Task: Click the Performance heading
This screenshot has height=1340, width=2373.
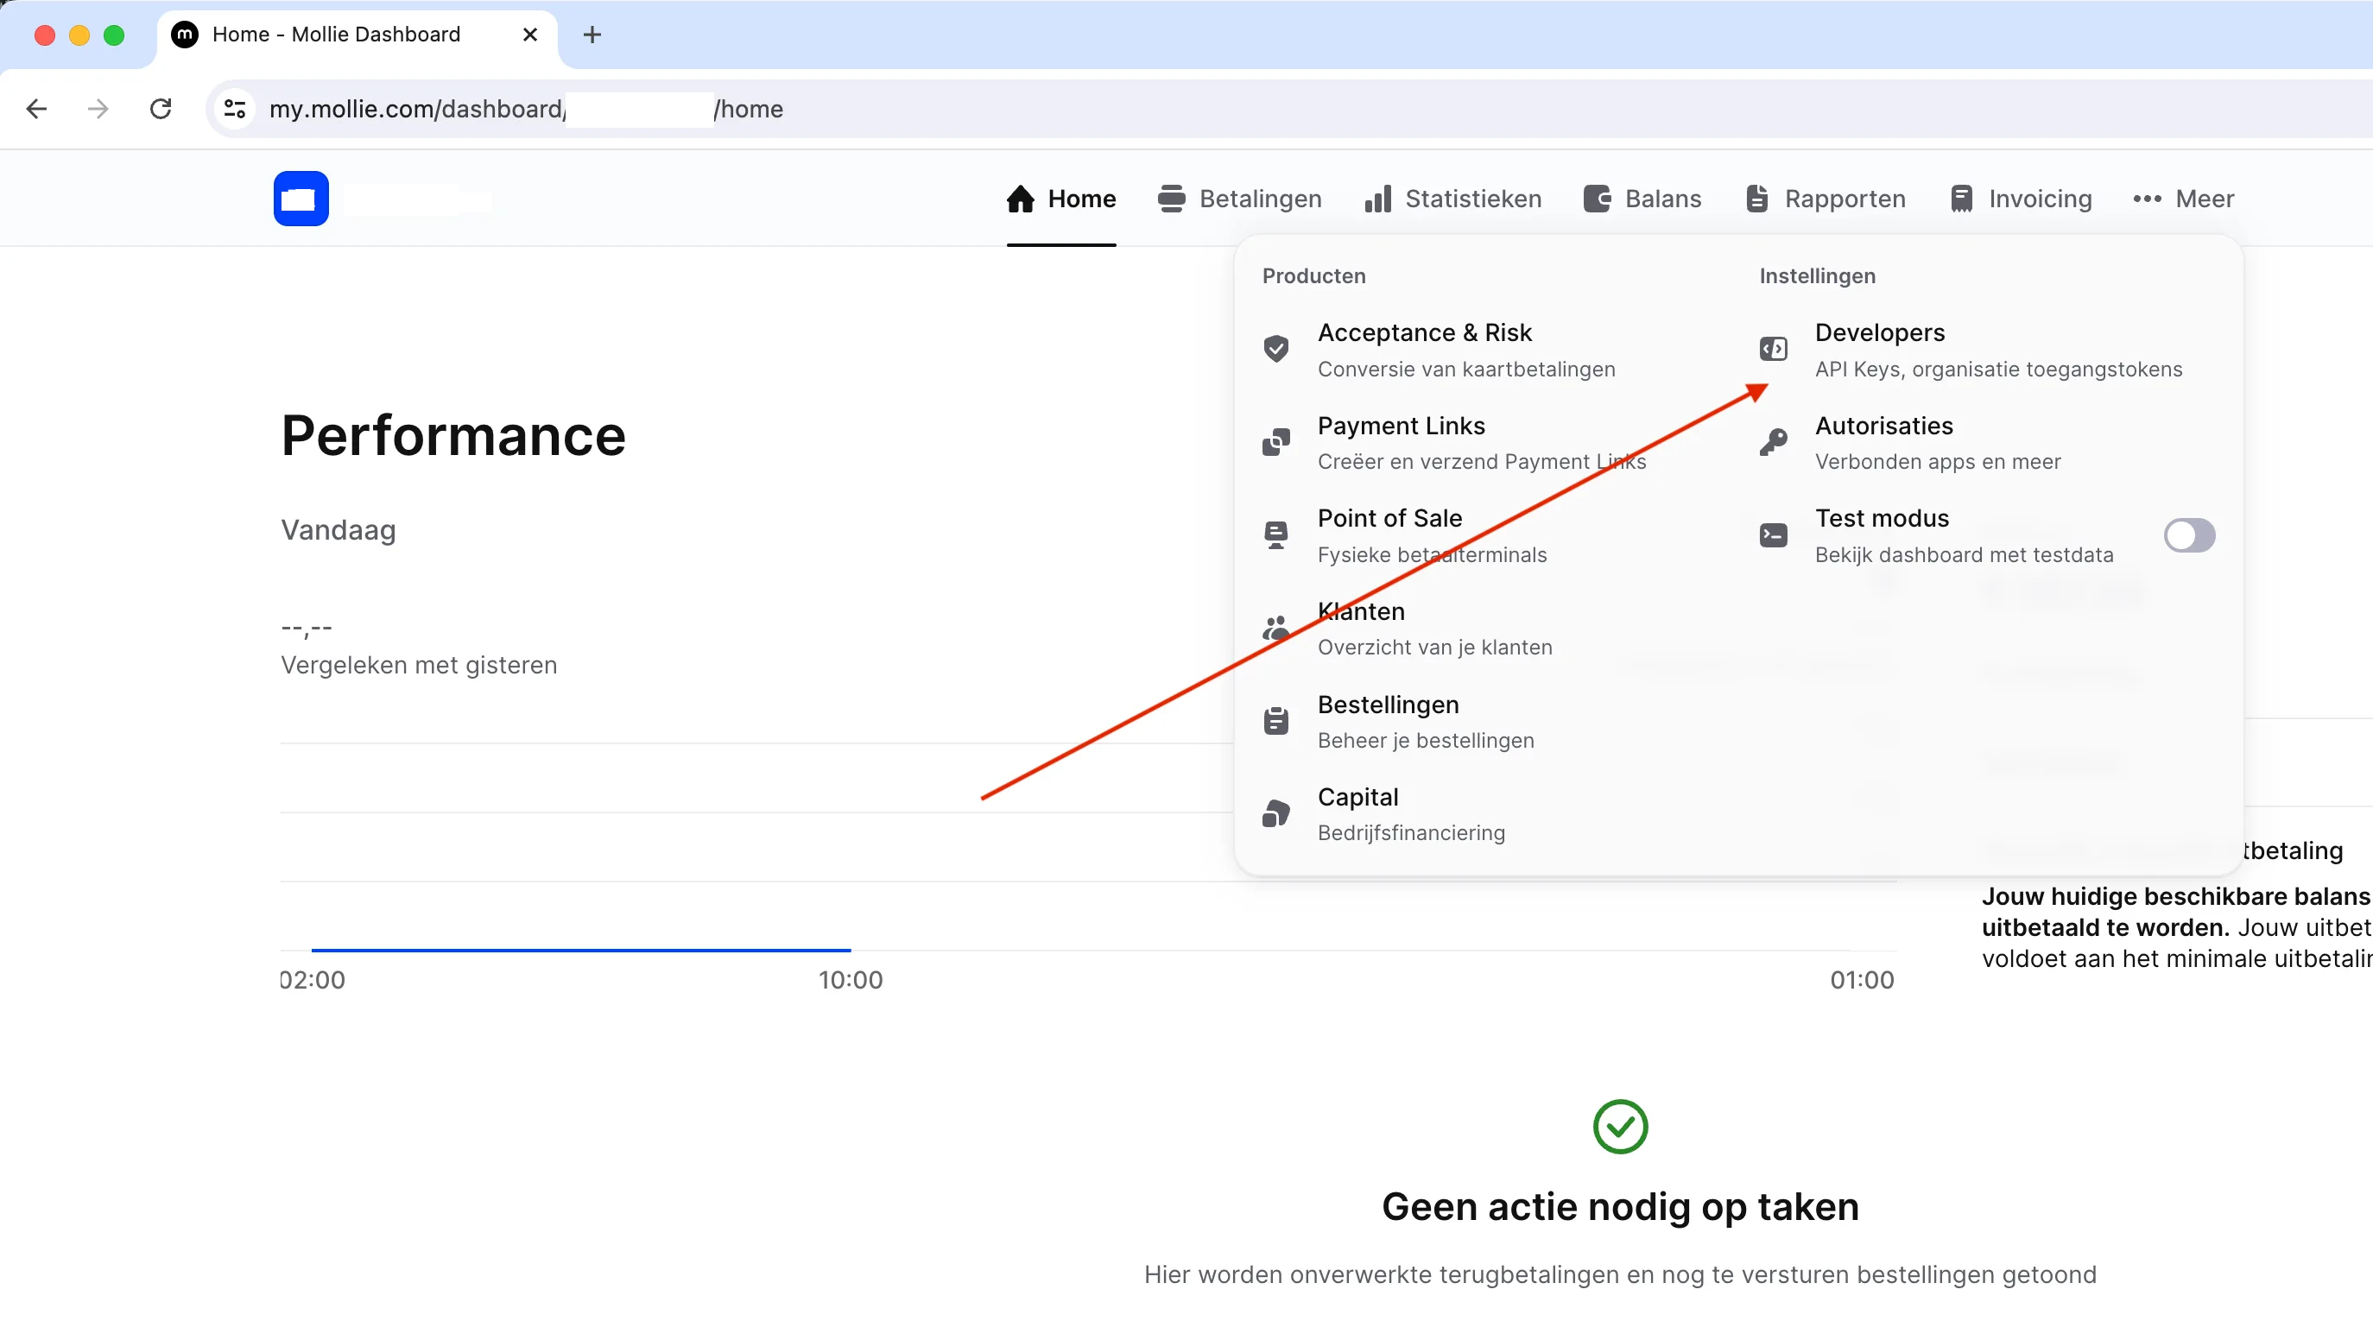Action: click(x=453, y=434)
